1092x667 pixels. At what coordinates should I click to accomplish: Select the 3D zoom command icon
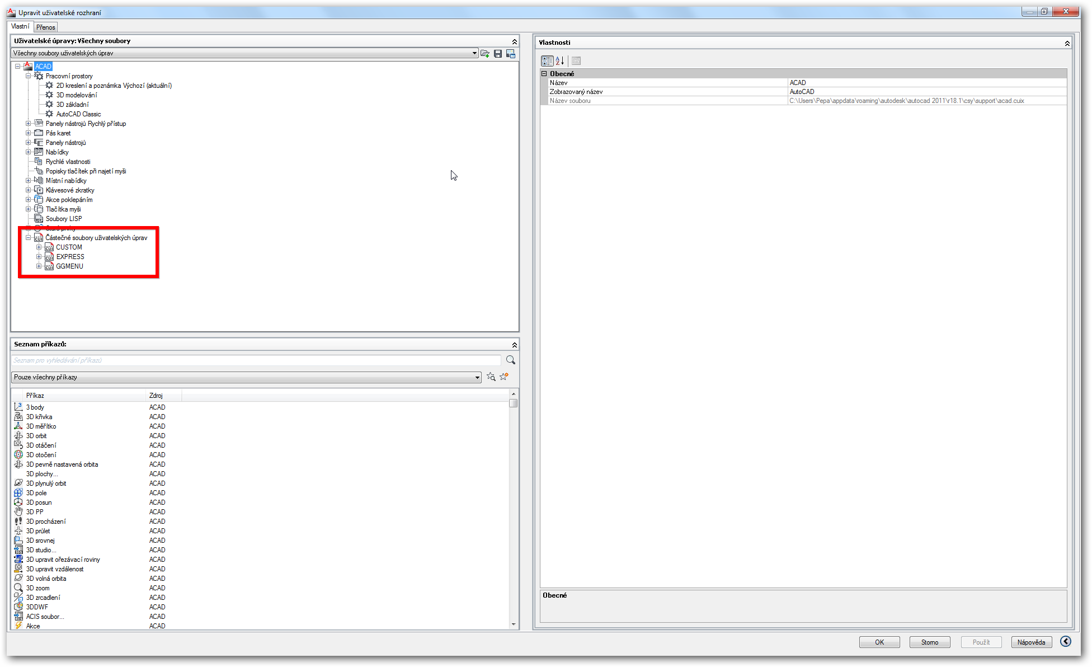point(18,588)
